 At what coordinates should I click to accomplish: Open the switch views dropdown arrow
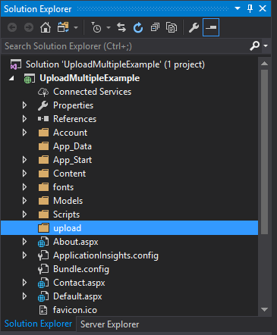[x=76, y=27]
